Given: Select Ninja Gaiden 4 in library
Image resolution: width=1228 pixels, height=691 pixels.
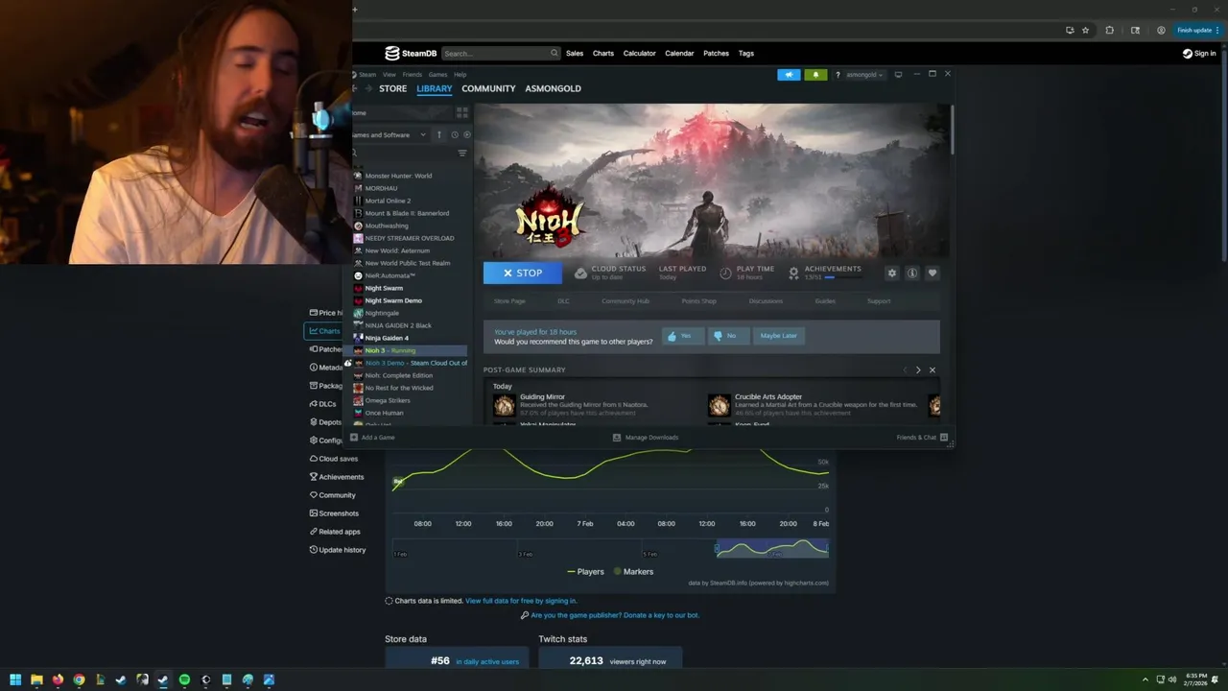Looking at the screenshot, I should 386,338.
